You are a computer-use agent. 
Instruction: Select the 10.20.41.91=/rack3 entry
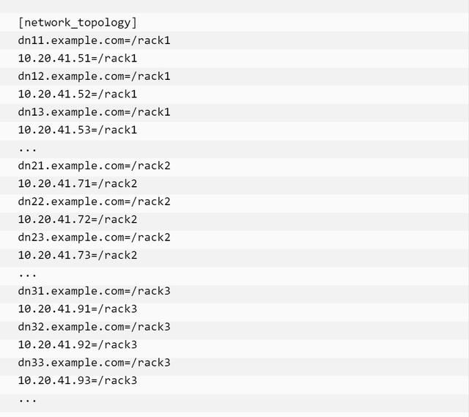(x=78, y=309)
